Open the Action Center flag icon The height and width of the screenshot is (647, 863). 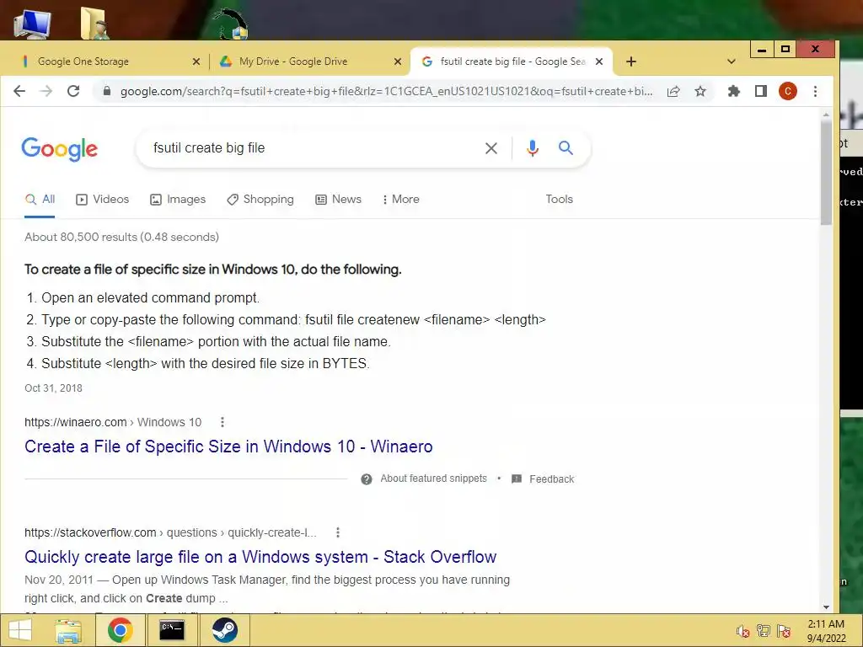[784, 631]
